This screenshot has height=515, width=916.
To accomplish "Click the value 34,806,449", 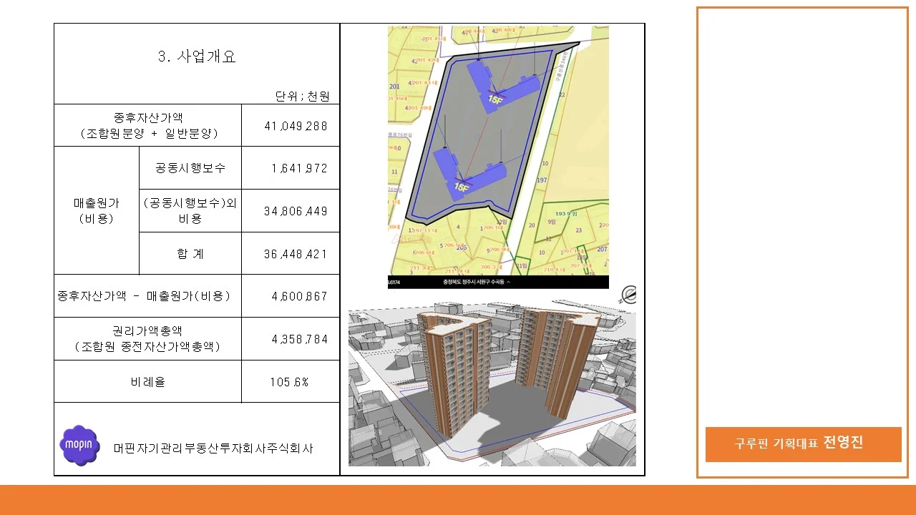I will tap(296, 211).
